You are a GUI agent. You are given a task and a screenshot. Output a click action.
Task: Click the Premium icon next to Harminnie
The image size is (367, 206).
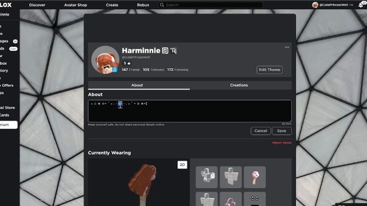point(165,51)
